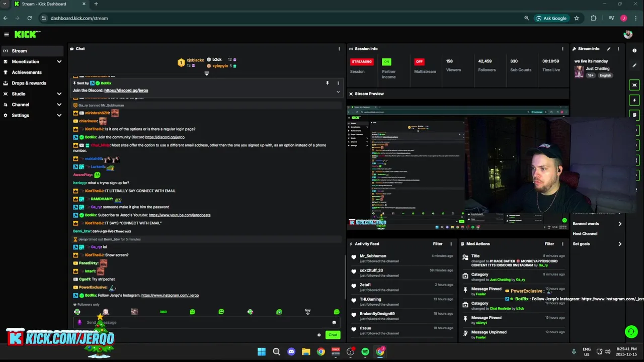The height and width of the screenshot is (362, 644).
Task: Click the Just Chatting category thumbnail
Action: [x=579, y=72]
